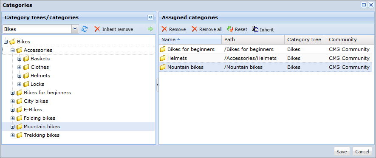Viewport: 376px width, 158px height.
Task: Select the Trekking bikes tree label
Action: (x=42, y=135)
